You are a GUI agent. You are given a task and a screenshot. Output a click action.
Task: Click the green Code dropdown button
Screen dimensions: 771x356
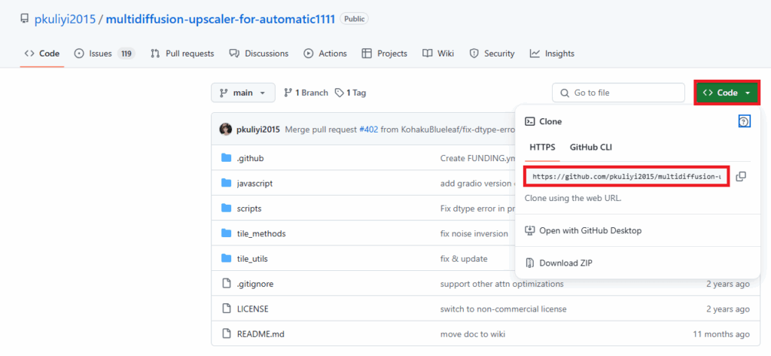point(727,93)
